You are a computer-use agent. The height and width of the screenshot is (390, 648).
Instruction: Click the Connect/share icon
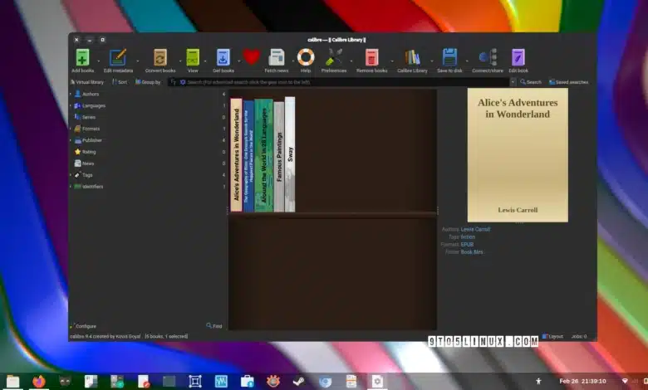coord(488,58)
